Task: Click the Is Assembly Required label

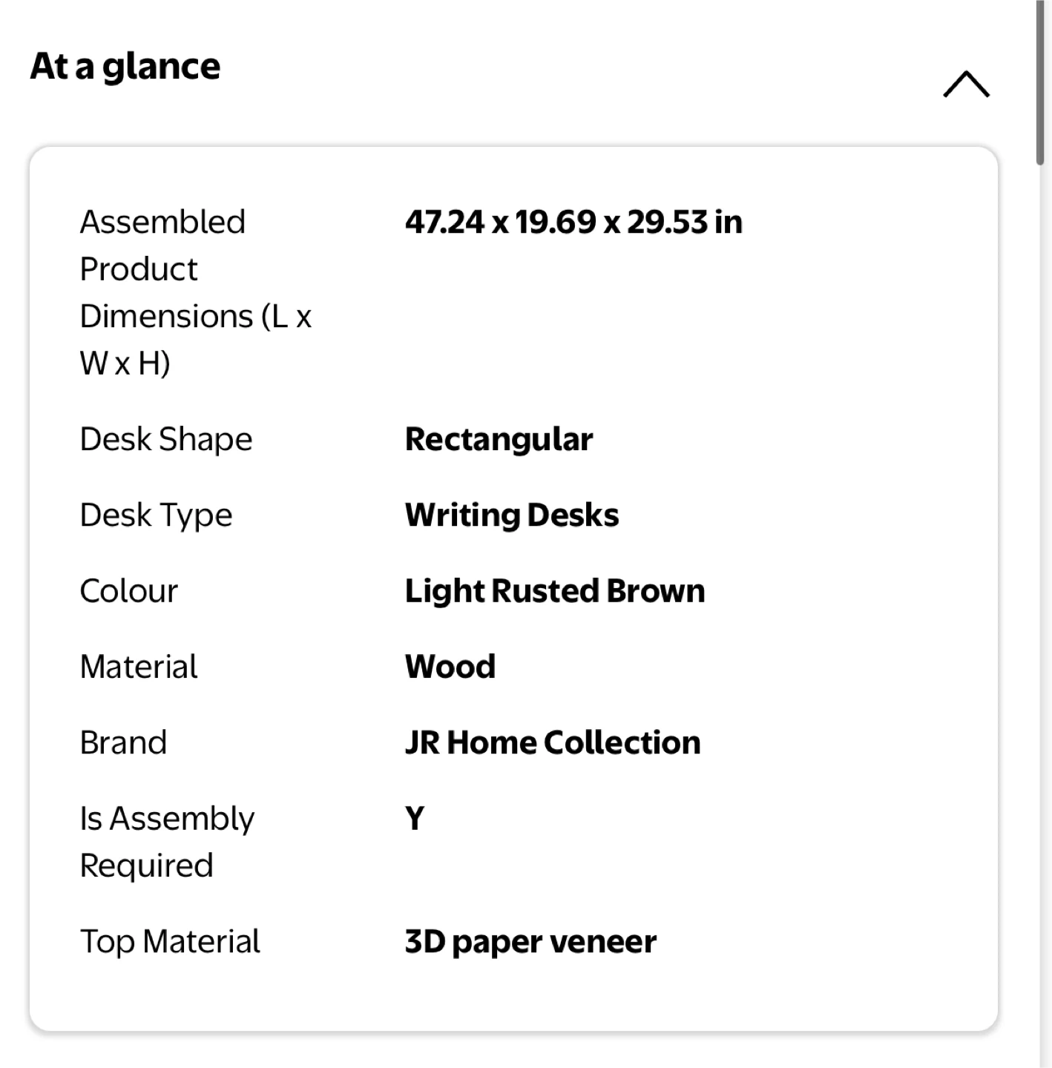Action: pos(167,842)
